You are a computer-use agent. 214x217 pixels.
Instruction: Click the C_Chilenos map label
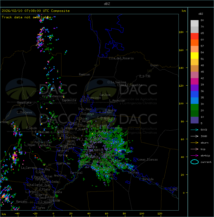[24, 112]
